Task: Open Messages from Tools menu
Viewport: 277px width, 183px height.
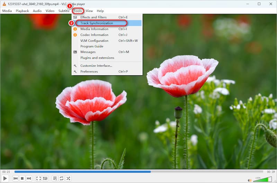Action: tap(107, 52)
